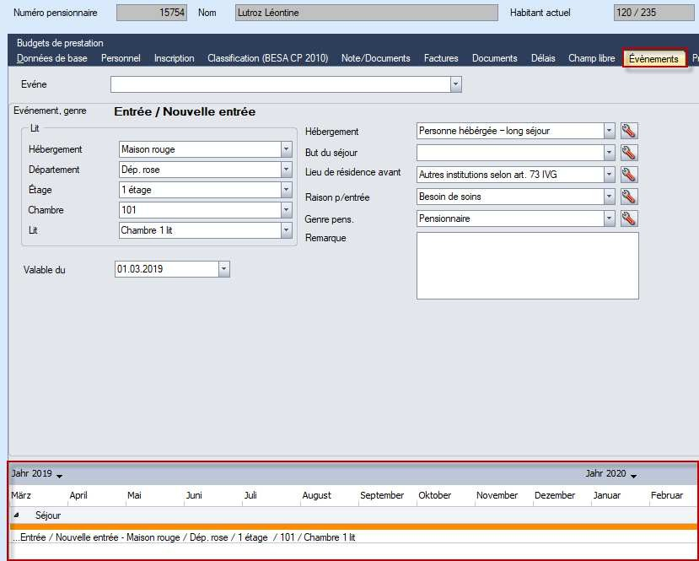699x561 pixels.
Task: Switch to the Factures tab
Action: click(441, 58)
